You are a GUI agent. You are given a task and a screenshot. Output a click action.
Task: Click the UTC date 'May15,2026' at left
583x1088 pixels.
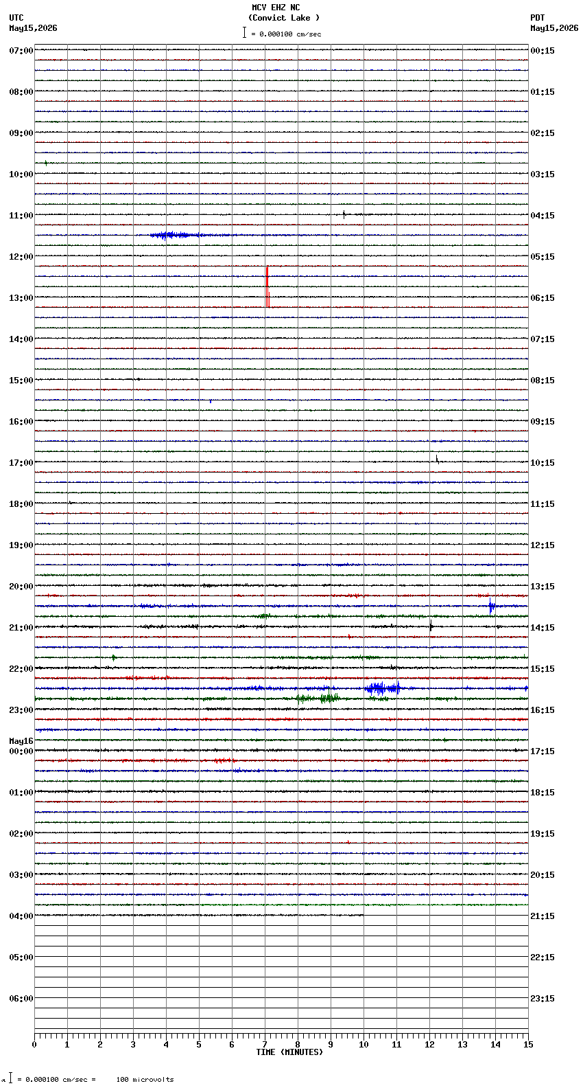coord(33,28)
